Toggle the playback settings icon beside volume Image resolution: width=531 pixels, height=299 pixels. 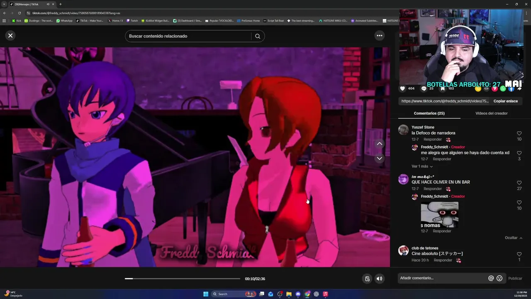pos(367,279)
